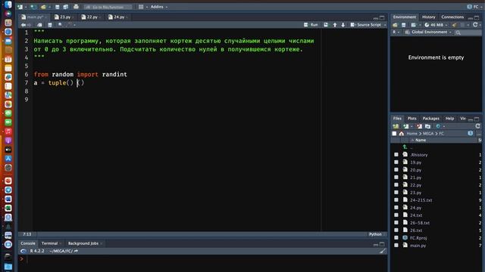Open the FC project dropdown
The height and width of the screenshot is (272, 485).
click(x=475, y=7)
